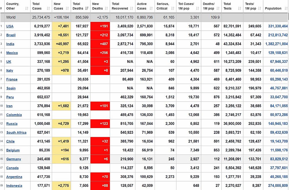Image resolution: width=289 pixels, height=190 pixels.
Task: Open the South Africa country link
Action: coord(16,132)
